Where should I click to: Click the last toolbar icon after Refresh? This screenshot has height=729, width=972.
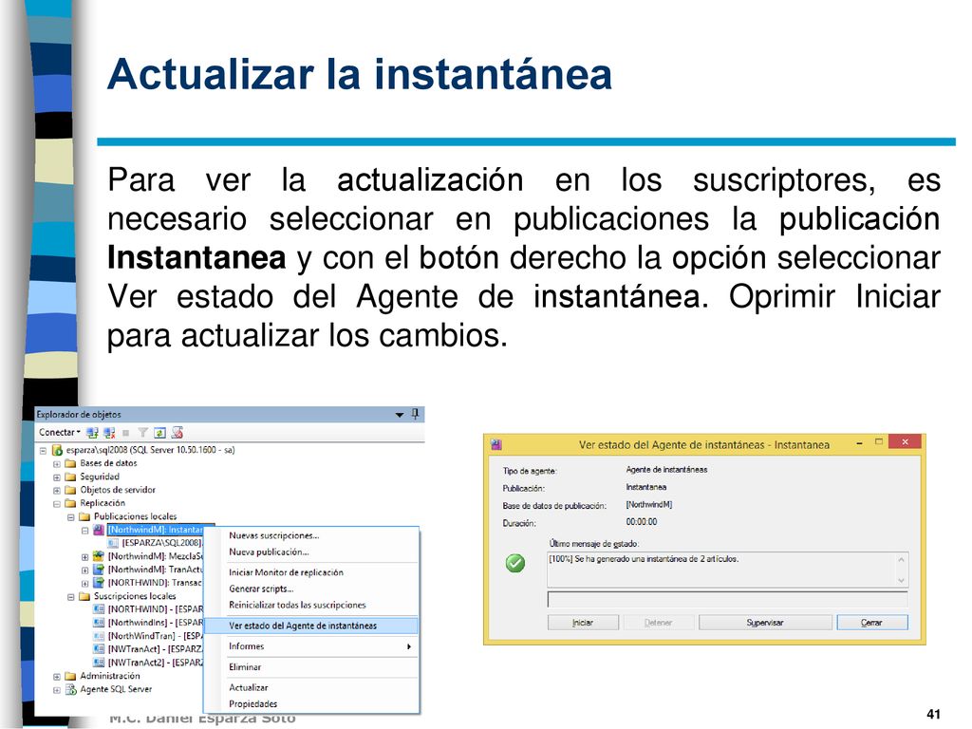(178, 433)
